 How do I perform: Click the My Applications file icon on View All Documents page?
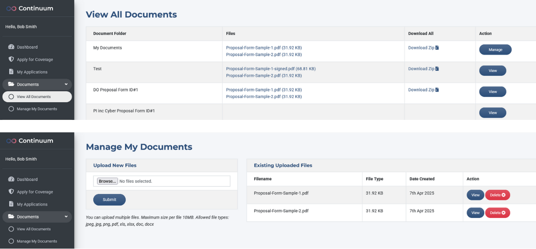11,72
